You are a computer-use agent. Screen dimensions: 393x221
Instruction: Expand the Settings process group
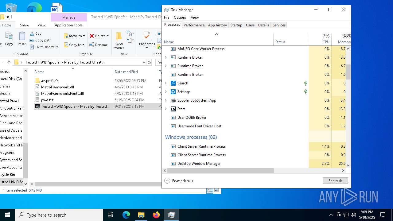(x=166, y=92)
